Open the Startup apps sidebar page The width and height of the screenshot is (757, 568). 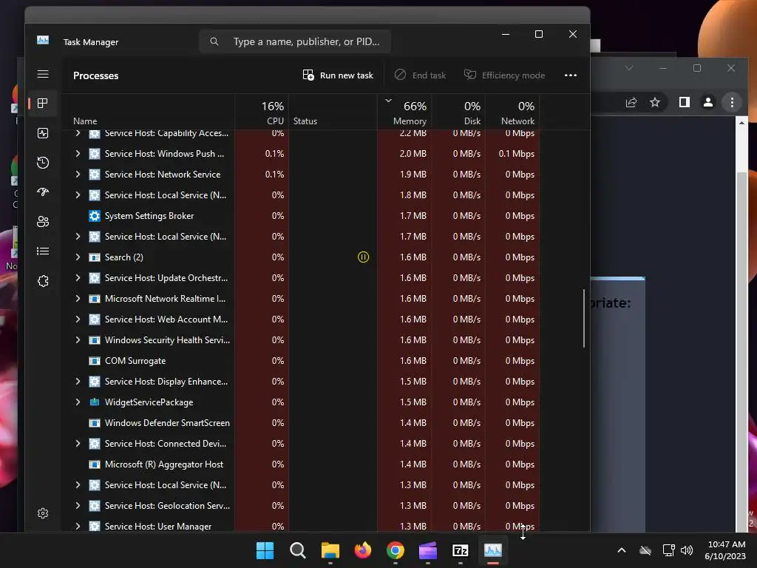pyautogui.click(x=42, y=192)
